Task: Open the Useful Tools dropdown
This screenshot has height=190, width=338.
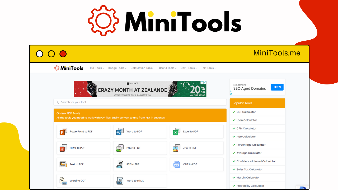Action: point(168,68)
